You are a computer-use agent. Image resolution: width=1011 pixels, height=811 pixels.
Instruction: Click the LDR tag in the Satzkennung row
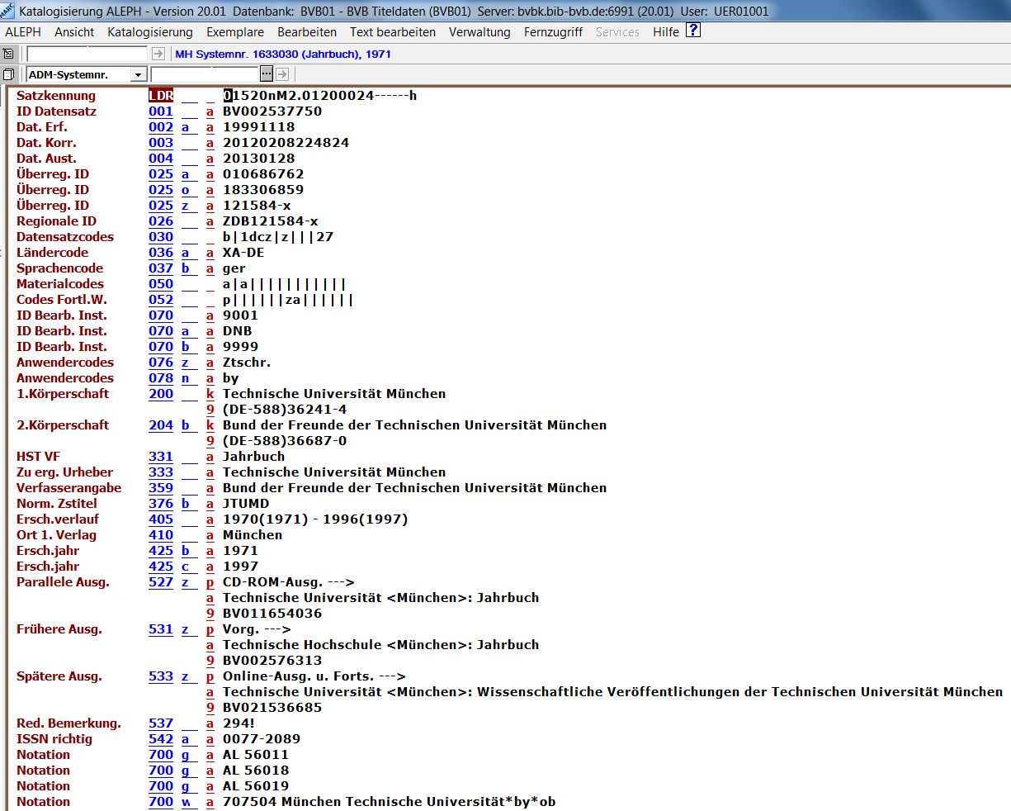161,96
